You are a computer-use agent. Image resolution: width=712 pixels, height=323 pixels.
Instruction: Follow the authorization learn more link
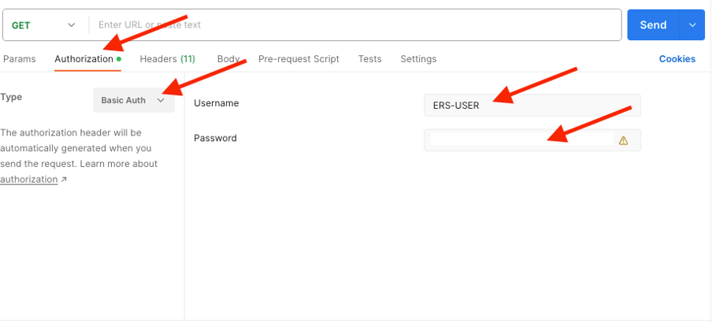[29, 180]
